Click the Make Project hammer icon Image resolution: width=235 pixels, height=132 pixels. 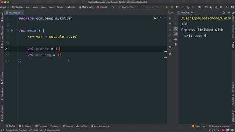tap(113, 7)
